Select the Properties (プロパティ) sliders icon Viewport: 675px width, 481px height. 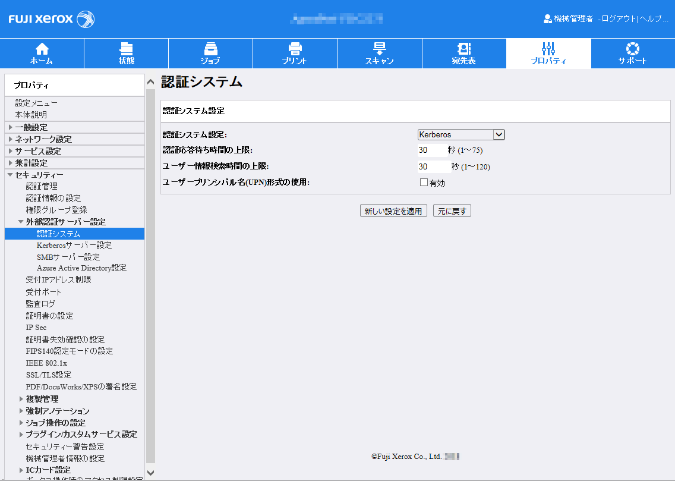coord(548,48)
